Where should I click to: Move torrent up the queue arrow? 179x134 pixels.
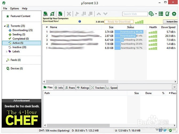point(99,14)
